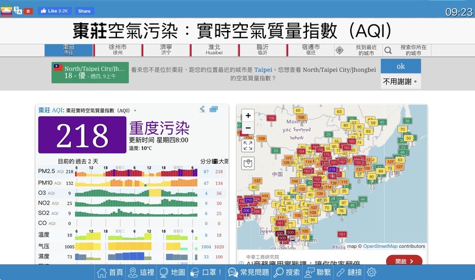Open 常見問題 FAQ in bottom bar

pos(248,273)
